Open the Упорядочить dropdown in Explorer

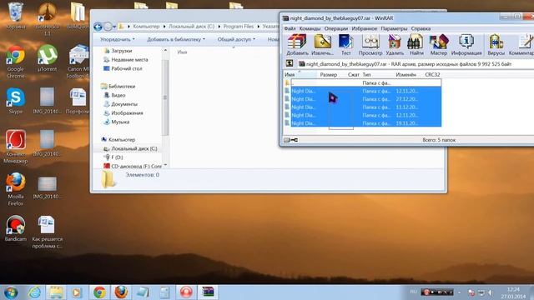pyautogui.click(x=117, y=39)
